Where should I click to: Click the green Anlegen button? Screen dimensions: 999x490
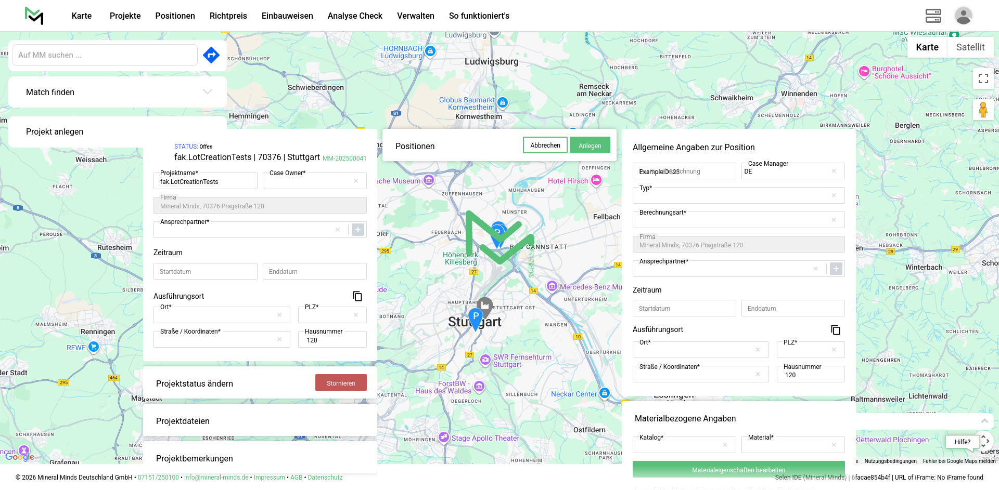click(590, 145)
